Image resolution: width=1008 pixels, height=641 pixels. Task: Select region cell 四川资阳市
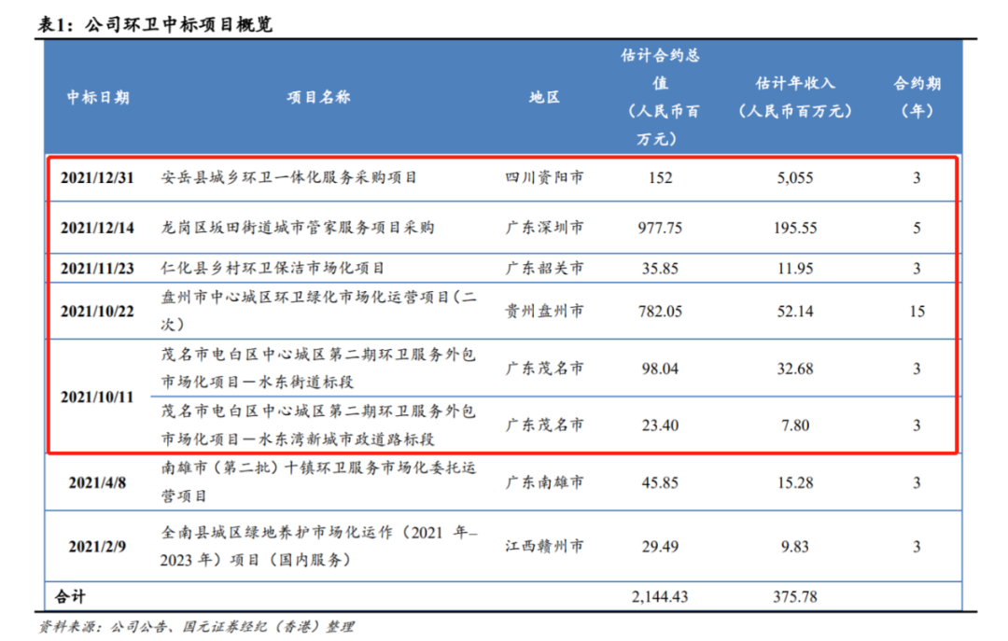point(544,177)
